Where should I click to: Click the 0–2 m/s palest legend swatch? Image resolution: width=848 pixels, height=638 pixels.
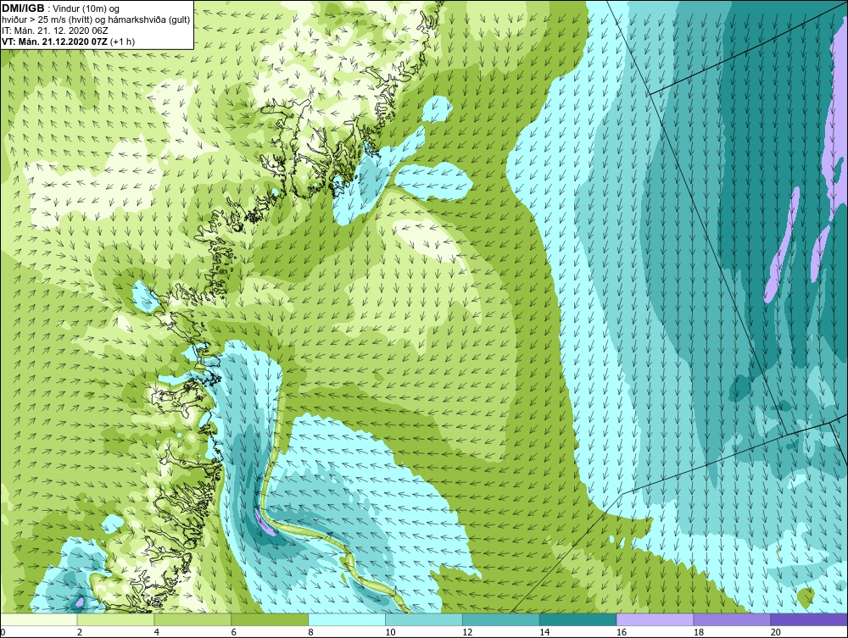(39, 619)
